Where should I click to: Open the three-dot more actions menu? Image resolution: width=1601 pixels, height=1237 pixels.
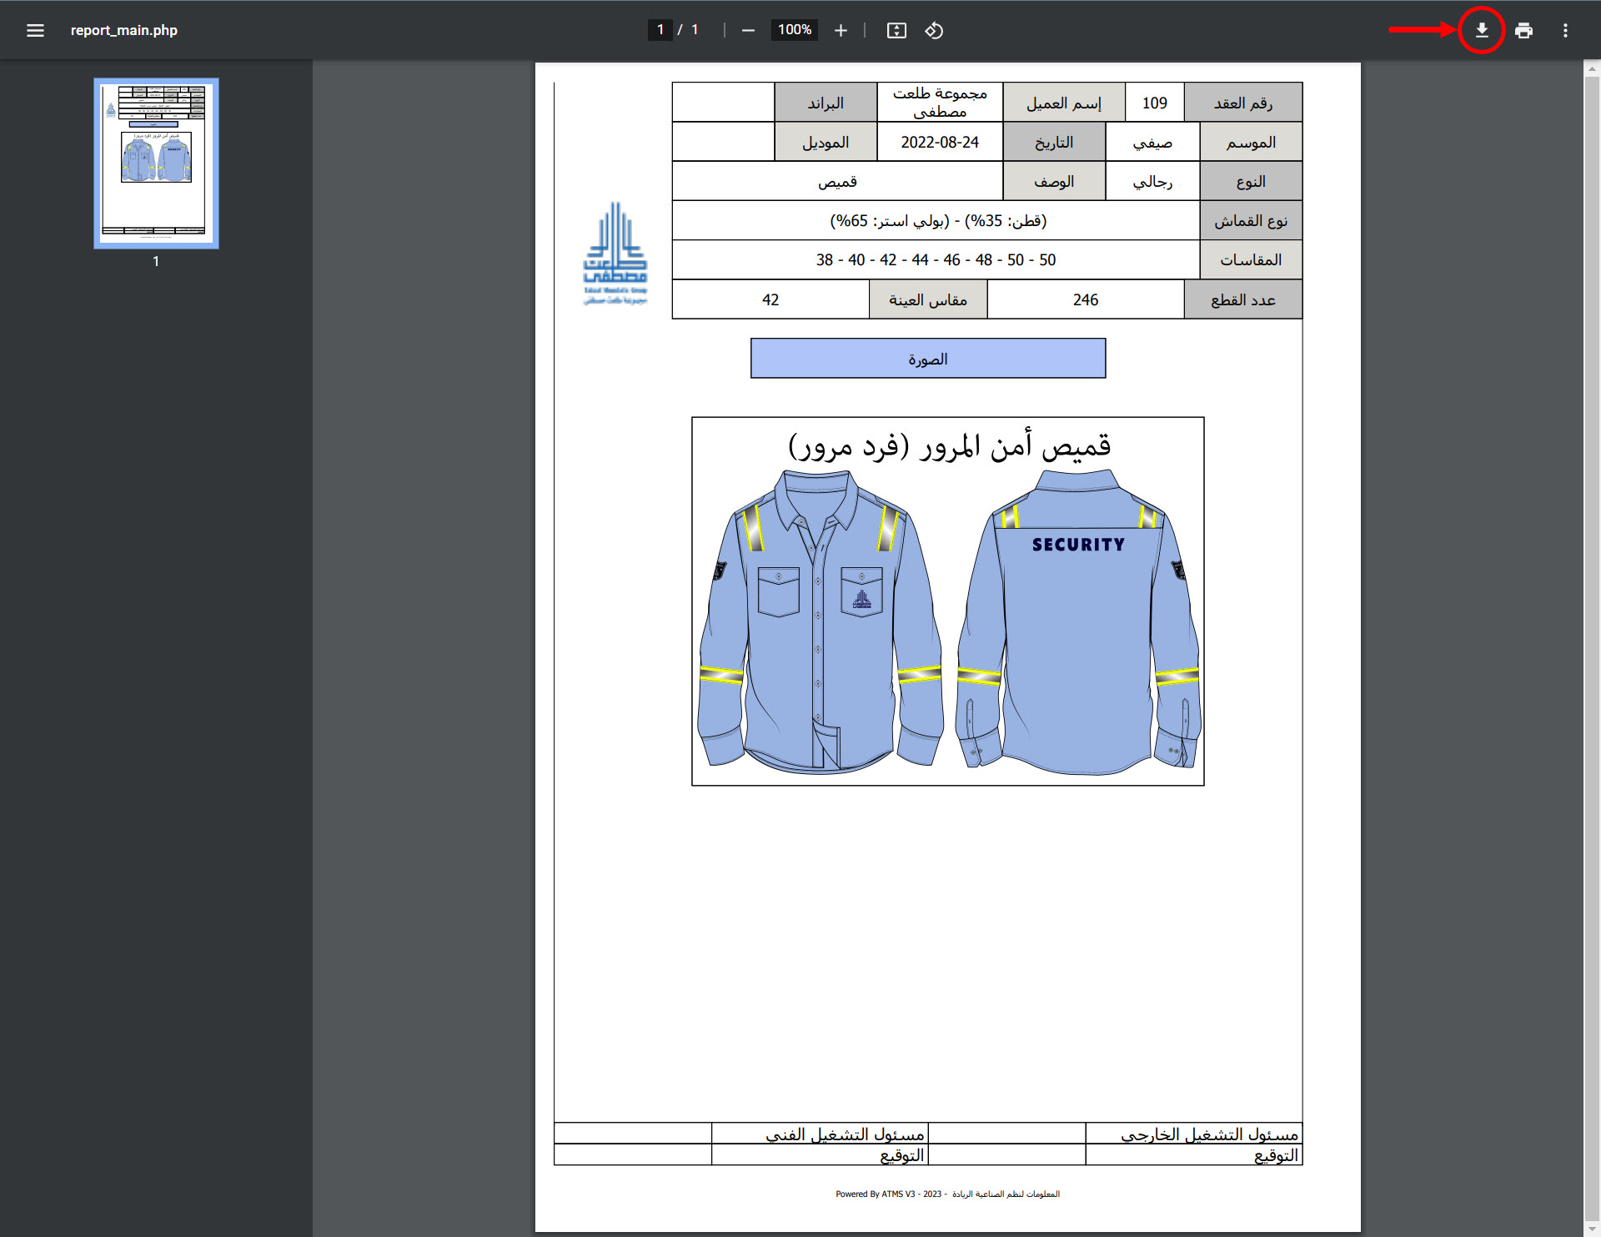[x=1565, y=30]
